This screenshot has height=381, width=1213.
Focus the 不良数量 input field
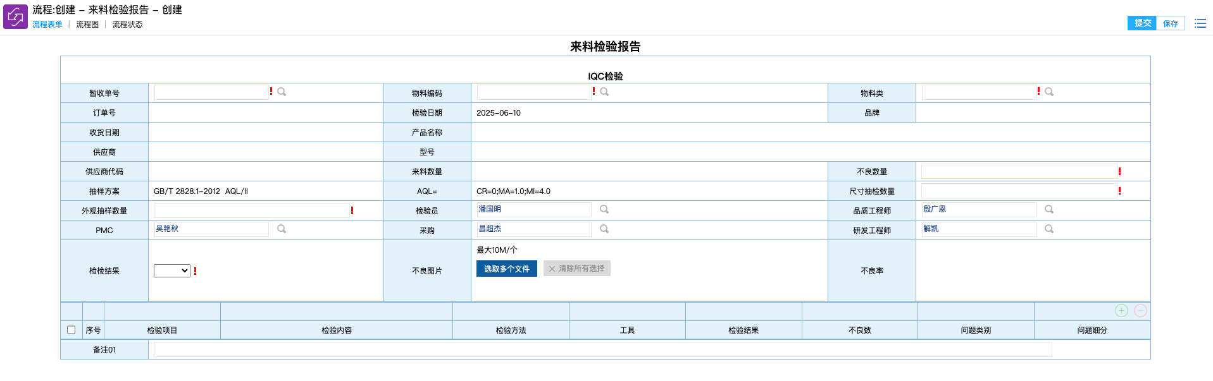[x=1019, y=171]
